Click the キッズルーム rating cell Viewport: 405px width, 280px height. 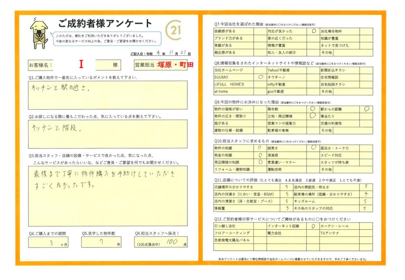pyautogui.click(x=366, y=201)
